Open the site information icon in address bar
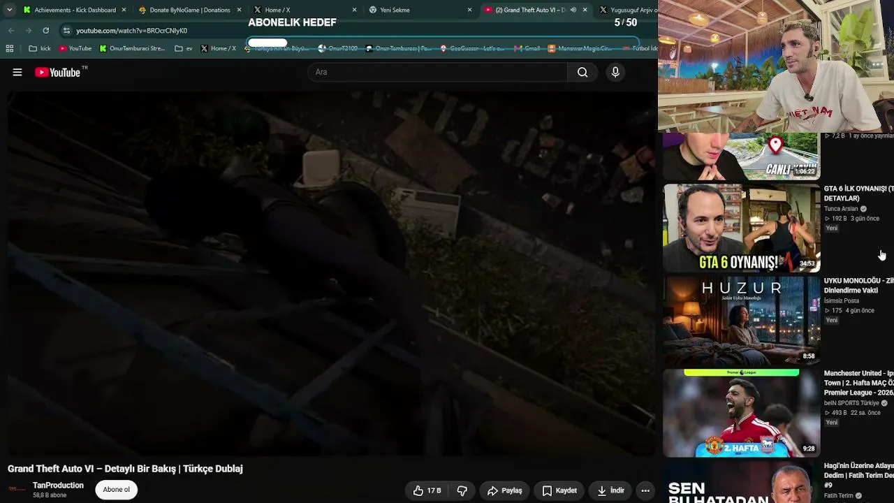Image resolution: width=894 pixels, height=503 pixels. point(66,31)
